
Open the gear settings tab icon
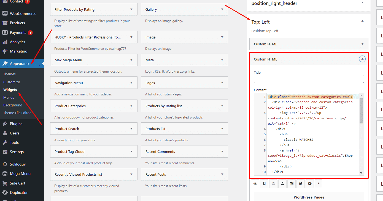tap(310, 184)
